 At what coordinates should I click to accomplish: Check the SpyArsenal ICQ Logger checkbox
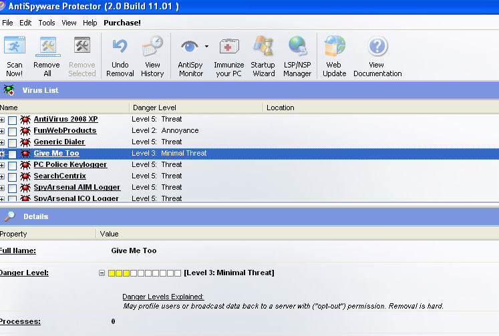[13, 198]
